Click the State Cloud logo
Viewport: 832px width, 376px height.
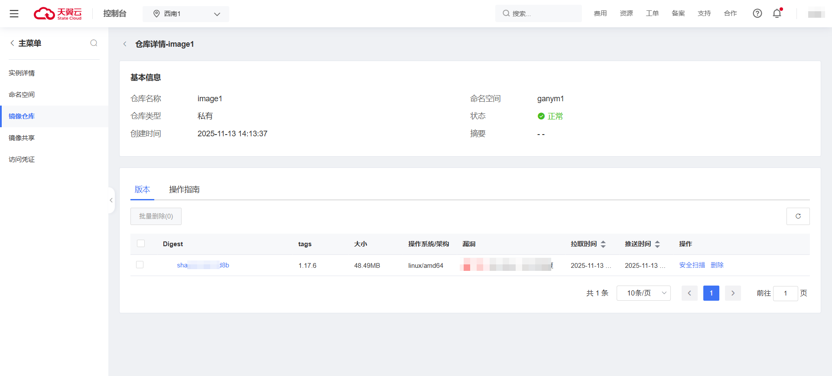click(58, 14)
